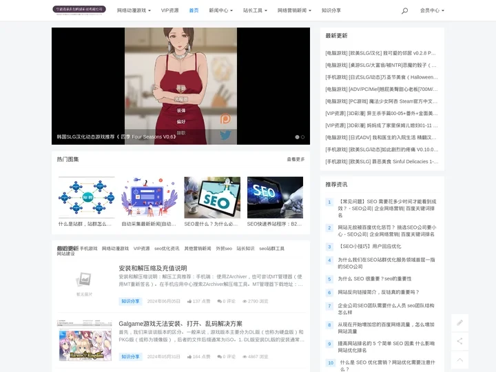Switch to the 站长知识 category tab
Image resolution: width=496 pixels, height=372 pixels.
pyautogui.click(x=245, y=248)
